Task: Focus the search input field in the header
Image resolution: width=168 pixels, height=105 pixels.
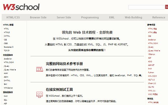Action: (146, 7)
